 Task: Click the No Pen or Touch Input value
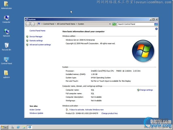point(111,81)
